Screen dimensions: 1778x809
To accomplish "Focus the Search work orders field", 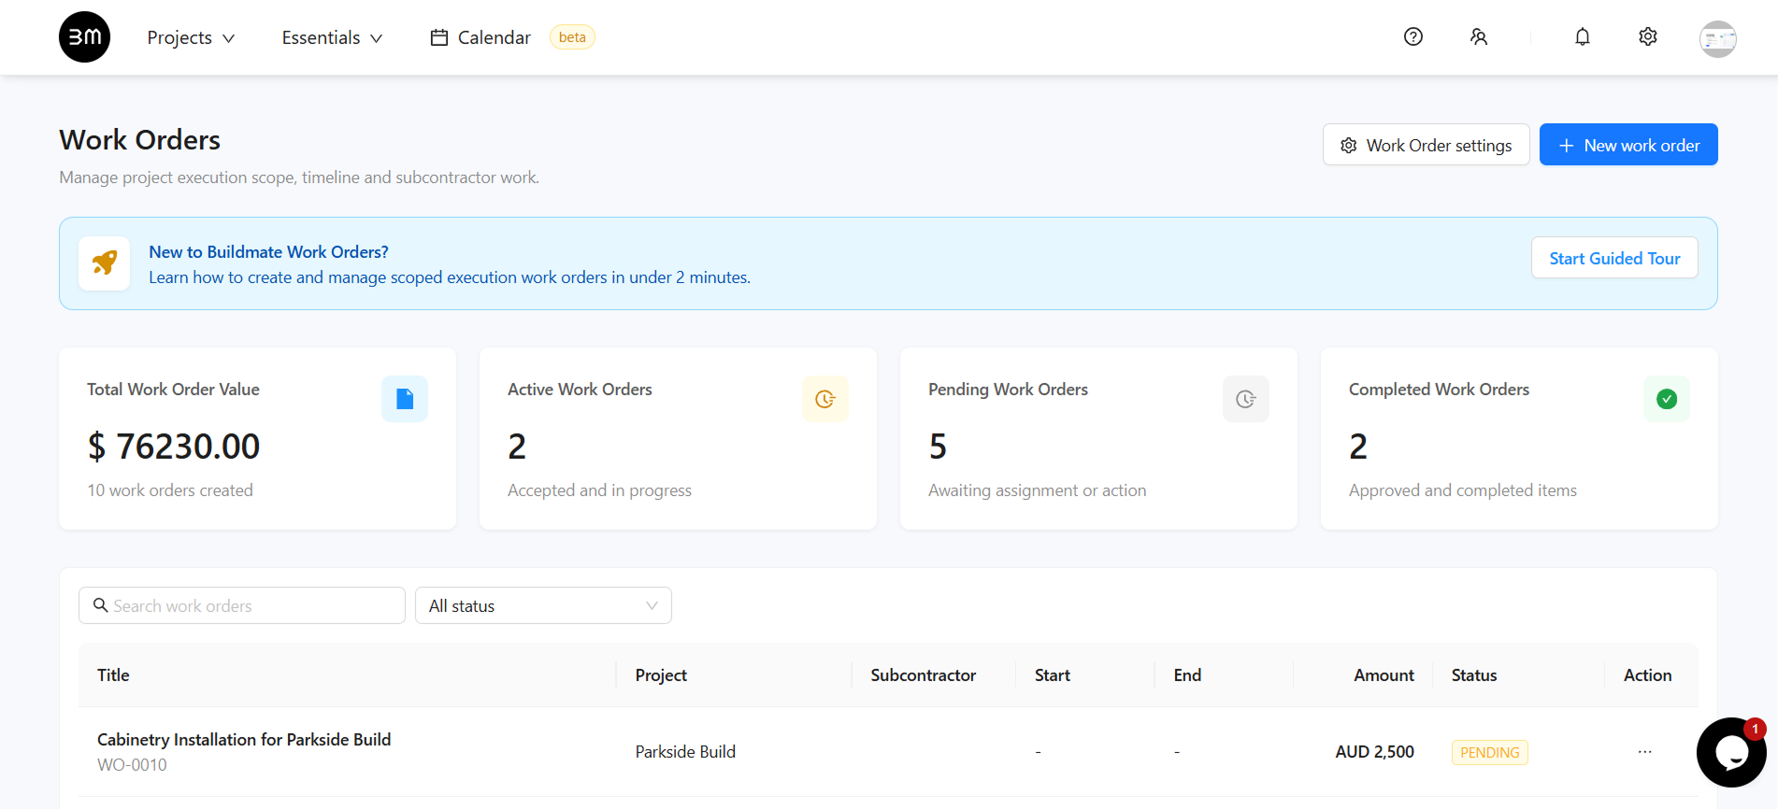I will pos(242,605).
